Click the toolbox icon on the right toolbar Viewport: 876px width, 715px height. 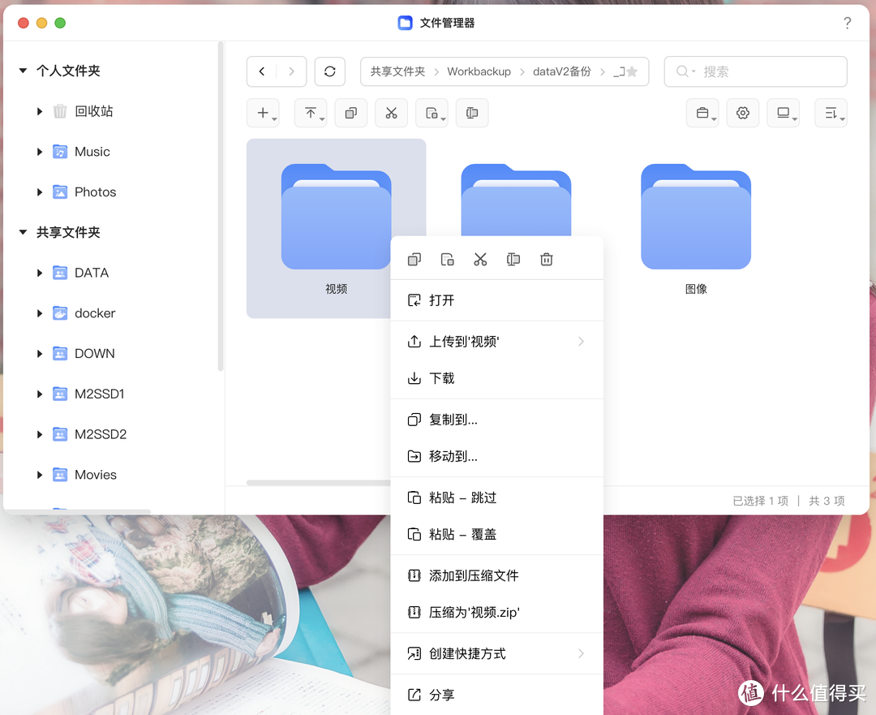pyautogui.click(x=702, y=113)
